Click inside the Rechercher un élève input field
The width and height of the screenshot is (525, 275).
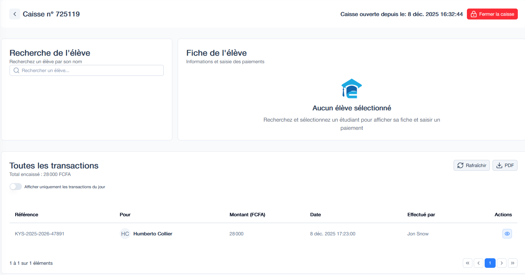tap(86, 70)
